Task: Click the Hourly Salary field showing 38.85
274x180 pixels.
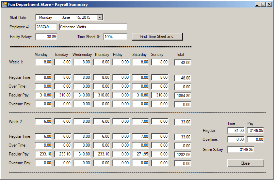Action: click(46, 37)
